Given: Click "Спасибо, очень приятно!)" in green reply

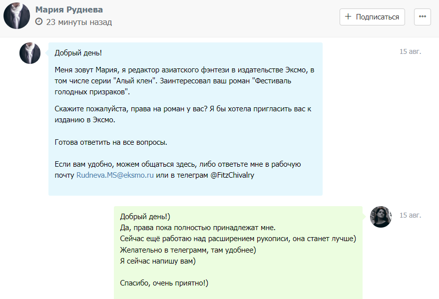Looking at the screenshot, I should (164, 283).
